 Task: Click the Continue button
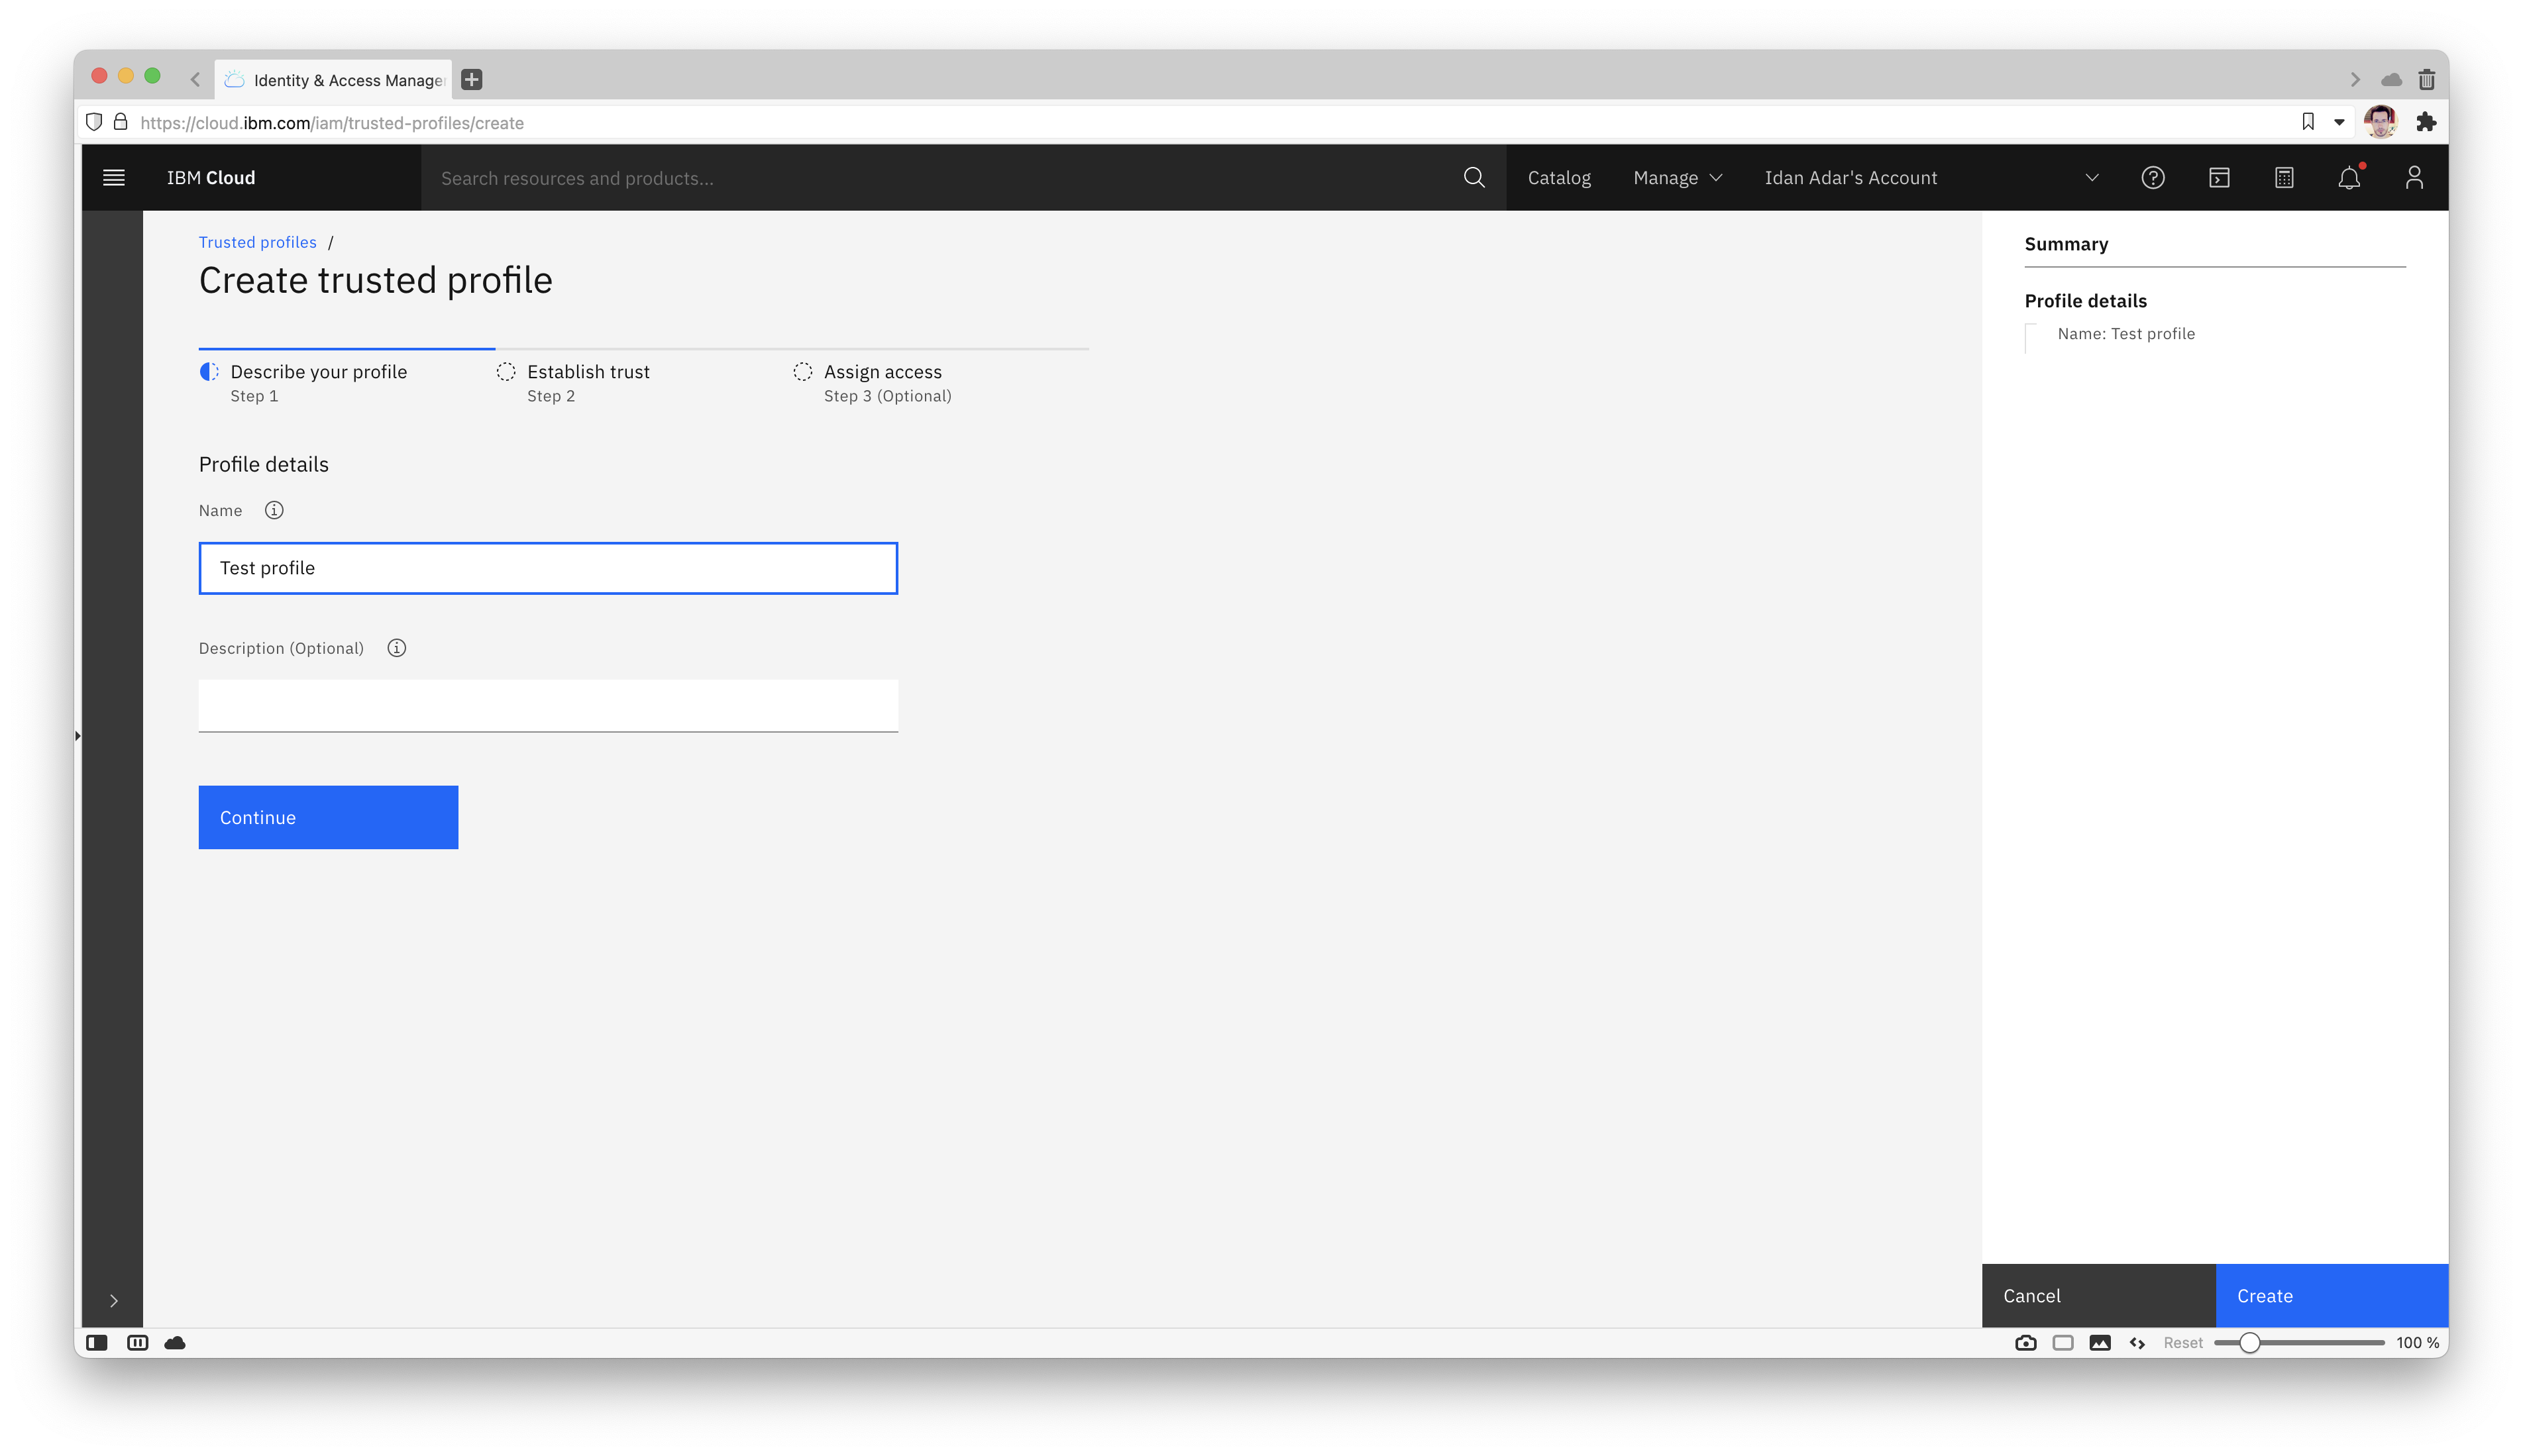point(328,817)
